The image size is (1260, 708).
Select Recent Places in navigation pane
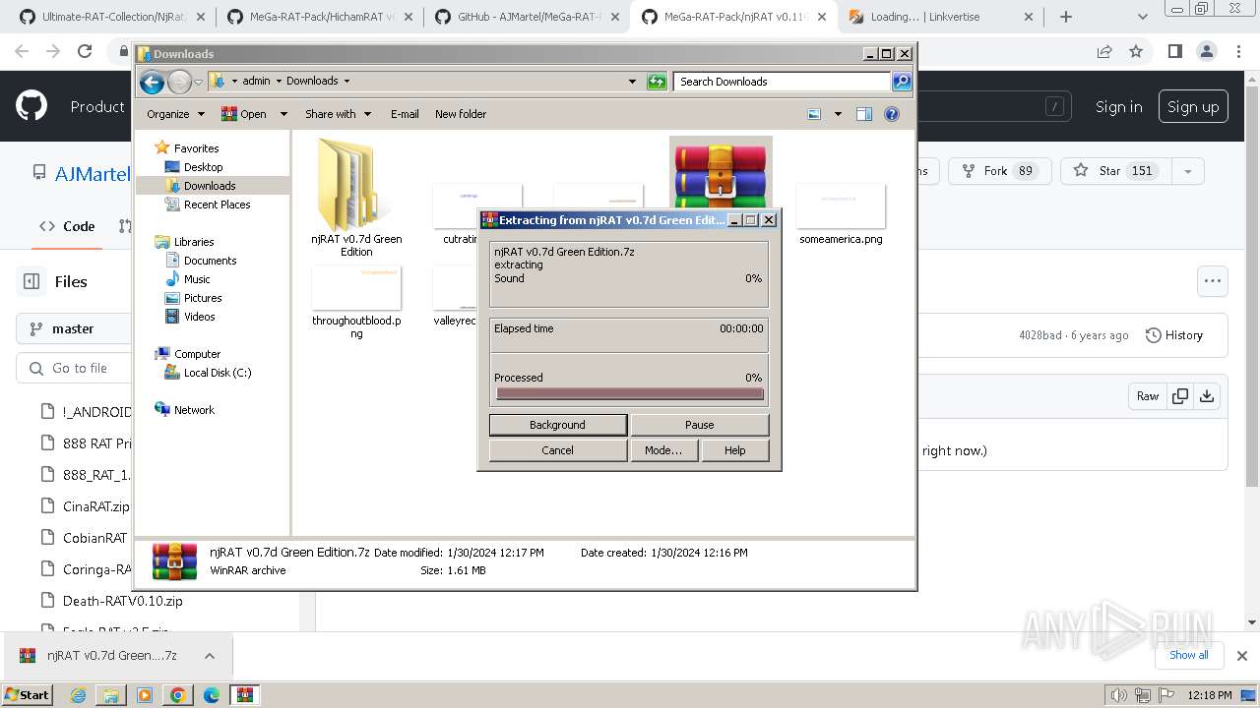[217, 205]
